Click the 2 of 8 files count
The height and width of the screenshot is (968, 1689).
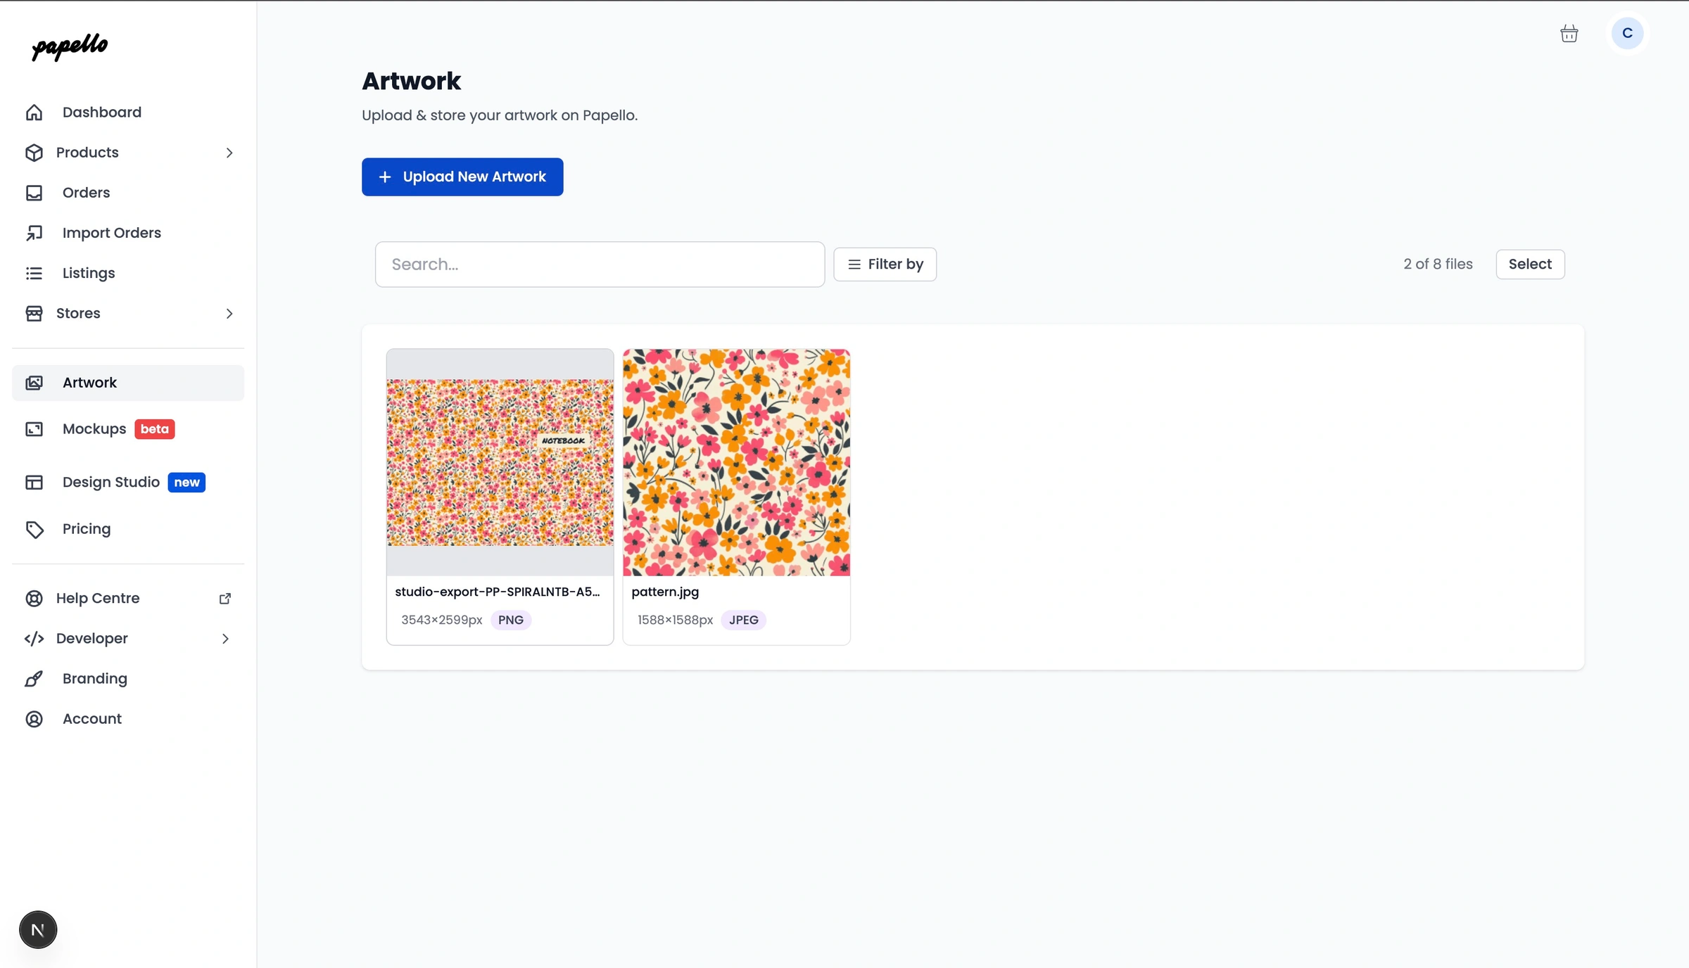click(x=1438, y=265)
